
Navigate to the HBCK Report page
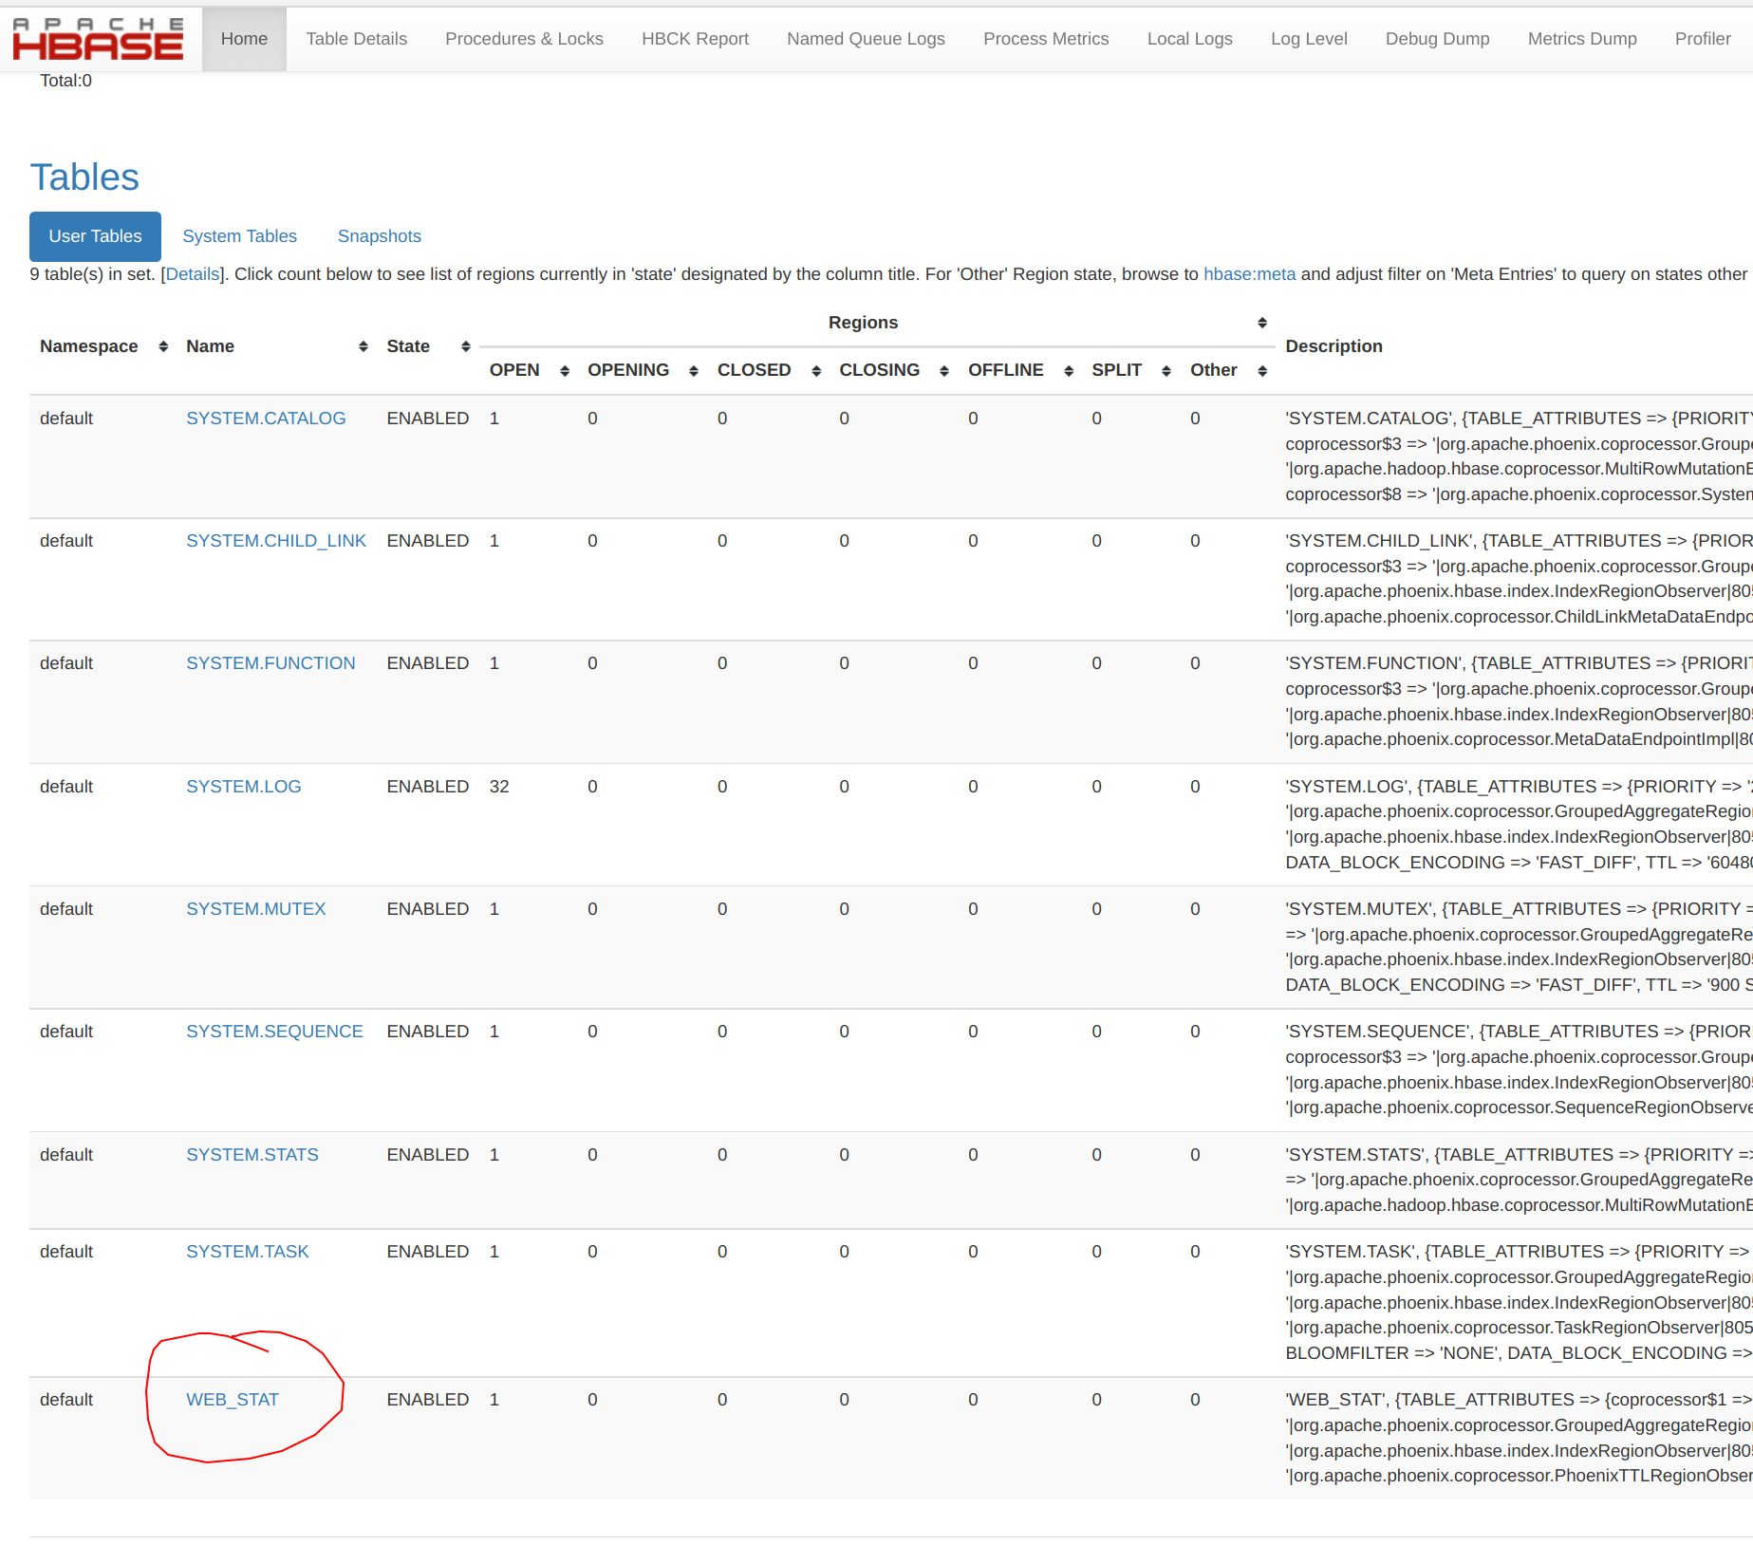pyautogui.click(x=695, y=39)
